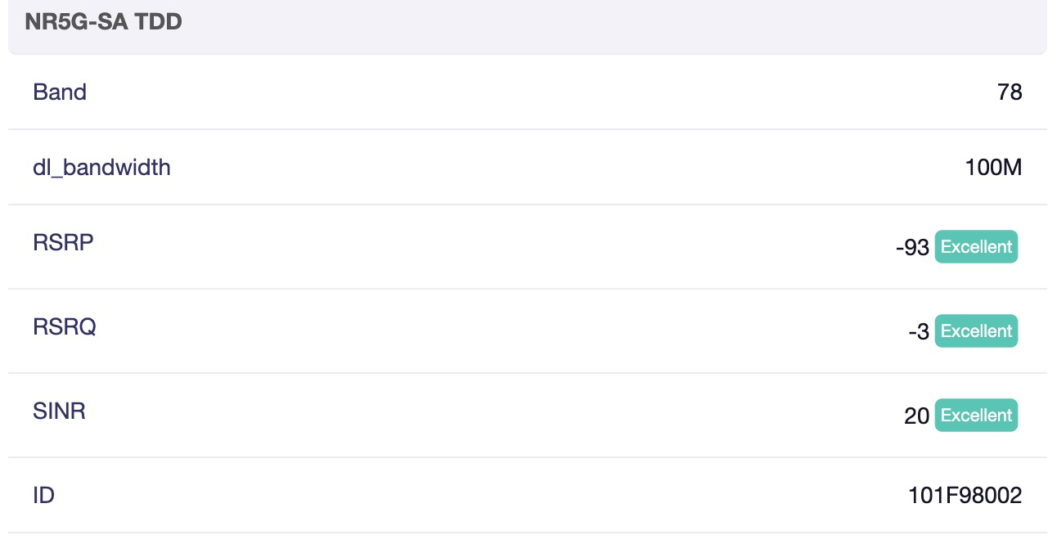This screenshot has width=1057, height=553.
Task: Click empty space in the dl_bandwidth row
Action: coord(524,168)
